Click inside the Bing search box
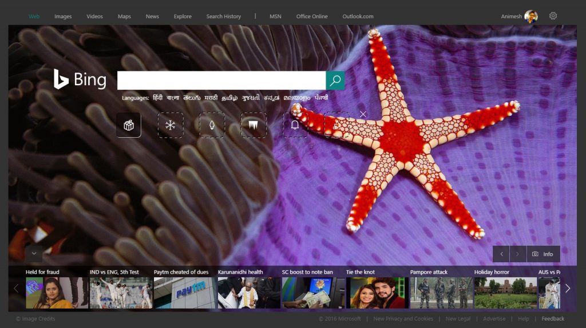 coord(221,81)
